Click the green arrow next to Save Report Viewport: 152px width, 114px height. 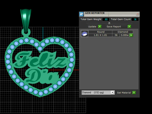coord(129,27)
